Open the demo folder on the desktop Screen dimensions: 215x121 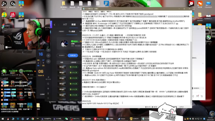[x=64, y=5]
